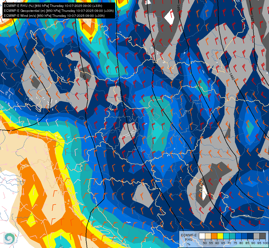Click the spiral logo icon bottom-left
Viewport: 269px width, 248px height.
[9, 239]
